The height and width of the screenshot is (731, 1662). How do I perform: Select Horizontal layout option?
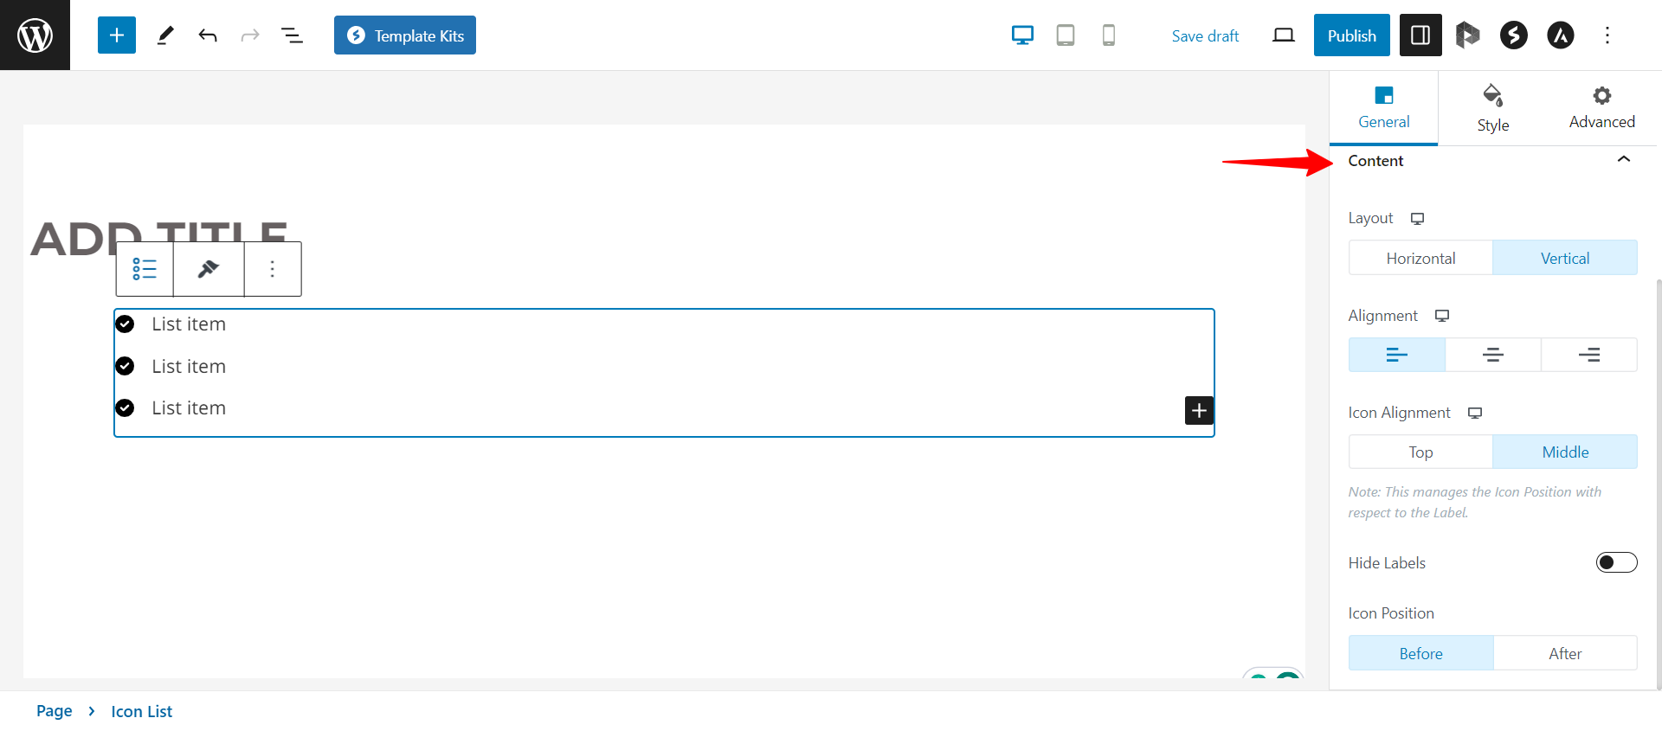1420,258
